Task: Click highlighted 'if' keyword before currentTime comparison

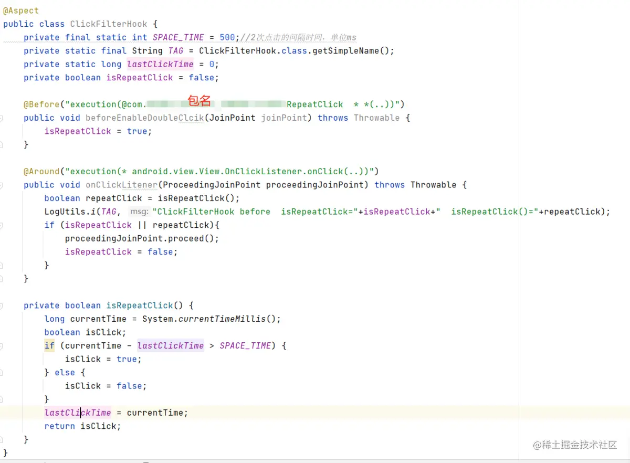Action: pos(49,345)
